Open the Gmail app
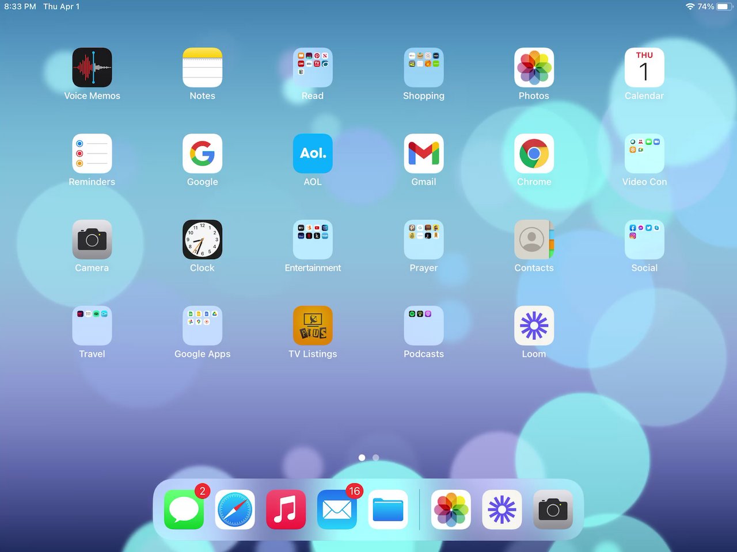The image size is (737, 552). (x=424, y=154)
